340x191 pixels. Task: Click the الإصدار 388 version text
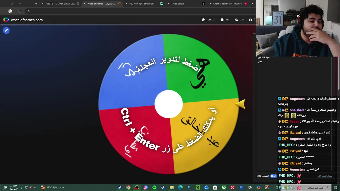pyautogui.click(x=262, y=176)
